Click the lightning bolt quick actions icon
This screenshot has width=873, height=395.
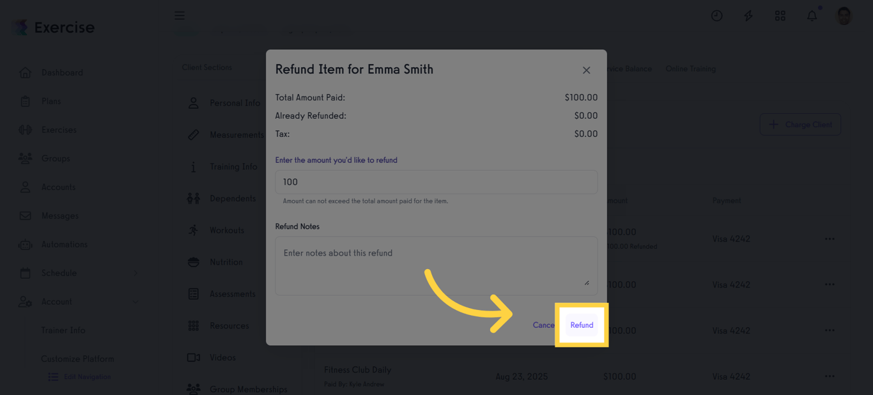click(x=748, y=15)
